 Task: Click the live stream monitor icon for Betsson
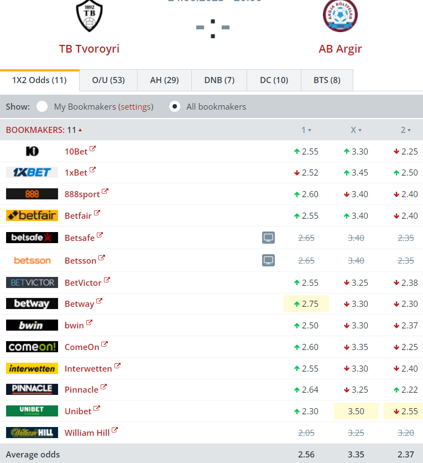tap(268, 260)
